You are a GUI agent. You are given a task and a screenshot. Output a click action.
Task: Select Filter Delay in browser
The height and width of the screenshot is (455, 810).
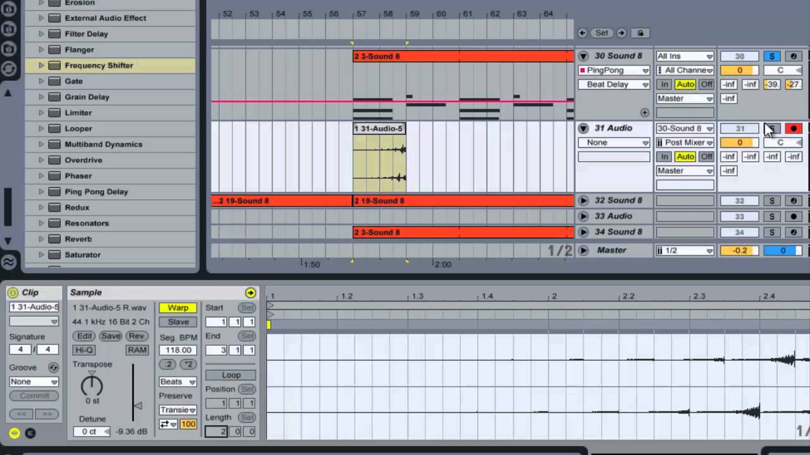click(x=86, y=33)
